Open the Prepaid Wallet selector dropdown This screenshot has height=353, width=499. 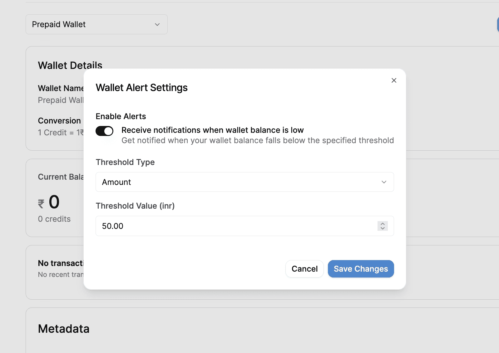tap(96, 24)
